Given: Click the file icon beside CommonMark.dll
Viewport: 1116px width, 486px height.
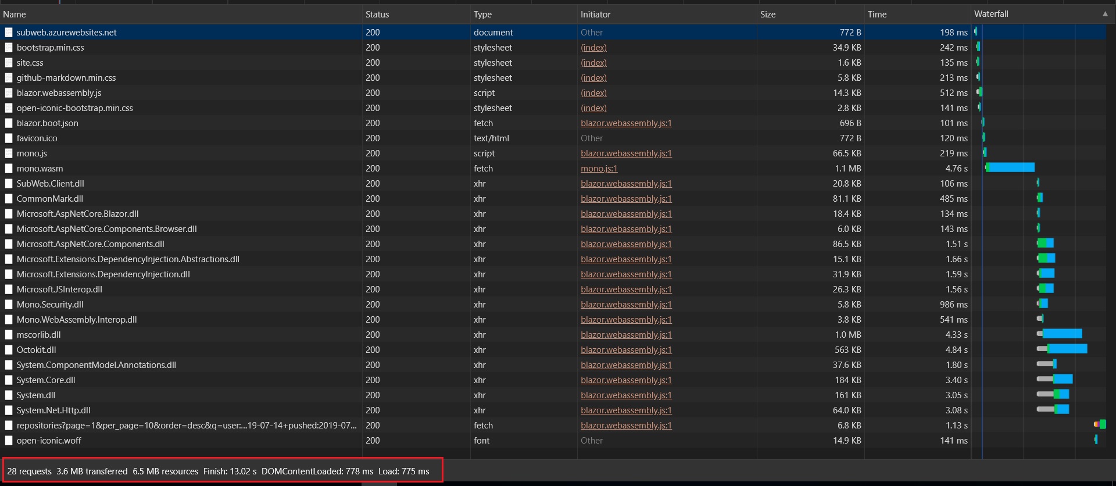Looking at the screenshot, I should click(x=9, y=199).
